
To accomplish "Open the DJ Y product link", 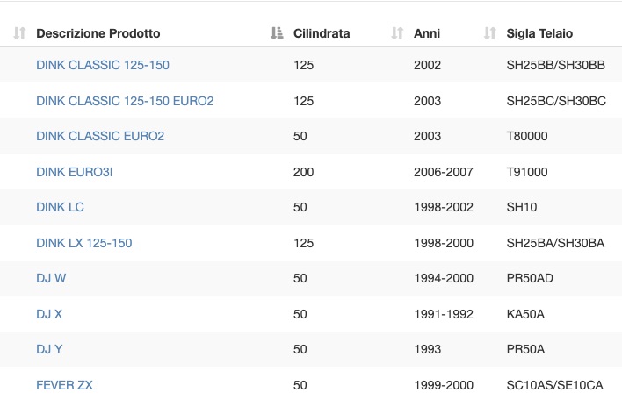I will click(49, 349).
